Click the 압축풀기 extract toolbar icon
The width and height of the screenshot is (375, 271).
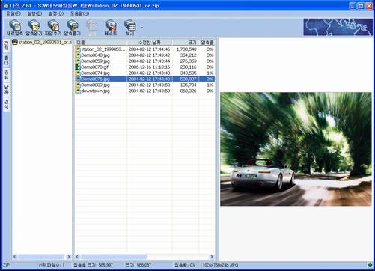point(73,27)
